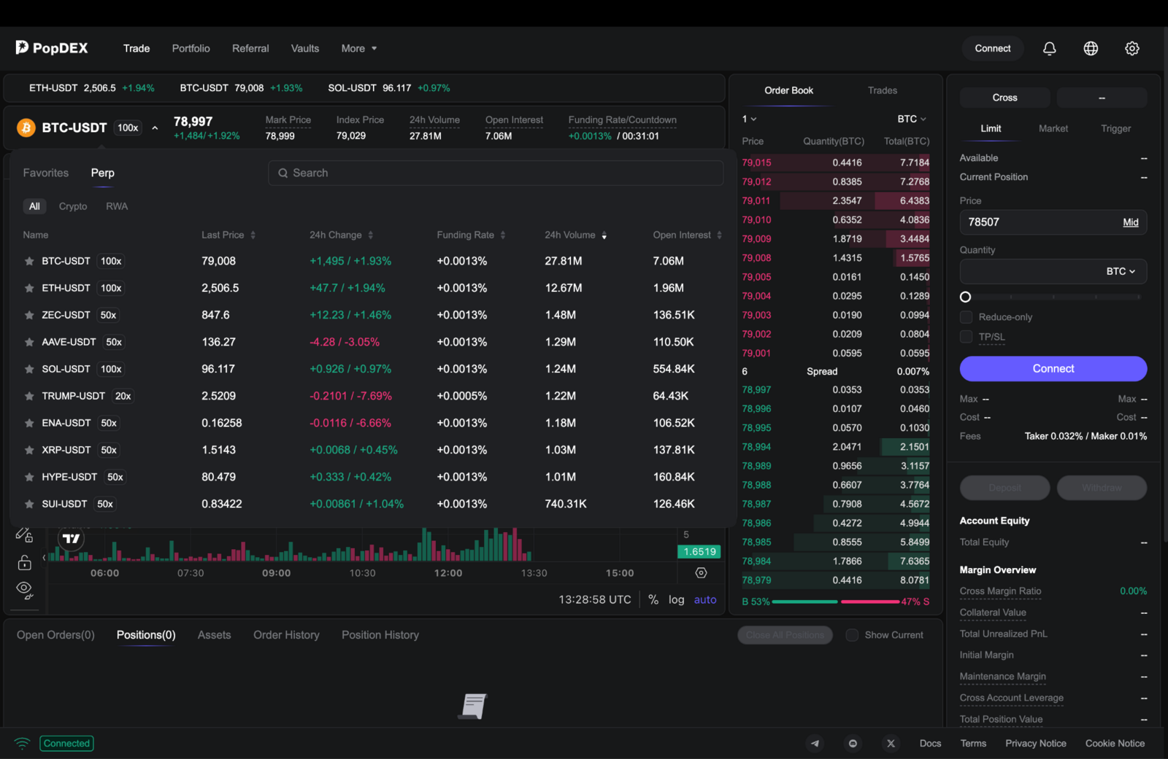Viewport: 1168px width, 759px height.
Task: Set price to Mid
Action: [x=1131, y=222]
